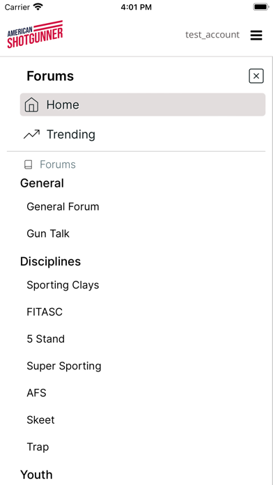
Task: Tap the American Shotgunner logo
Action: 35,34
